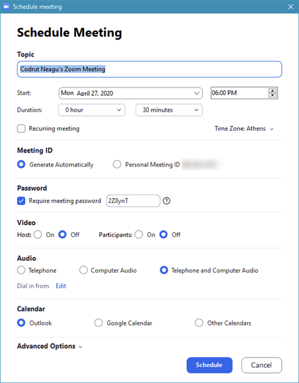Open the Time Zone Athens selector
Viewport: 299px width, 383px height.
coord(244,128)
